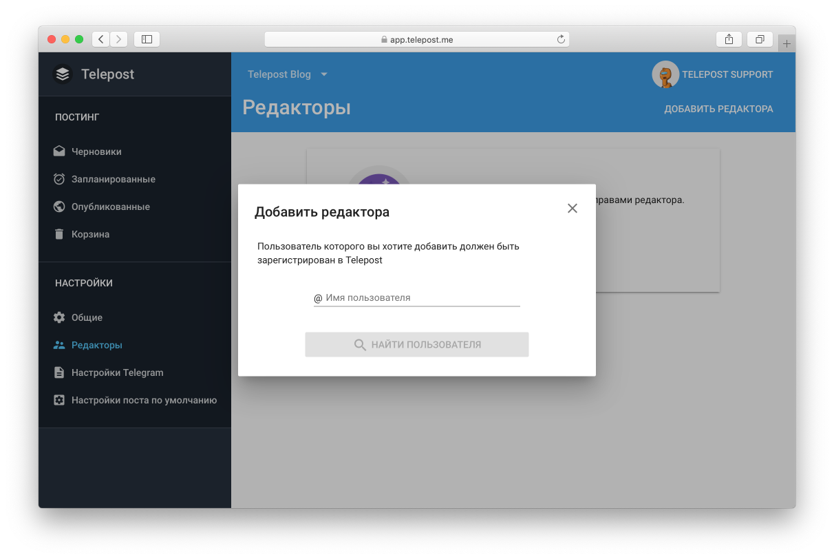Toggle the browser sidebar panel icon
Image resolution: width=834 pixels, height=559 pixels.
[x=146, y=39]
